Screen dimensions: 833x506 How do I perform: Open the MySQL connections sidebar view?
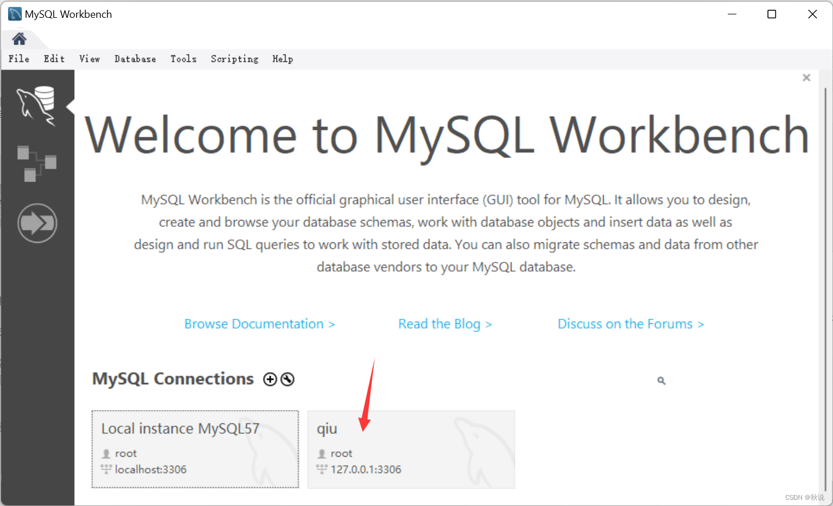pos(36,106)
